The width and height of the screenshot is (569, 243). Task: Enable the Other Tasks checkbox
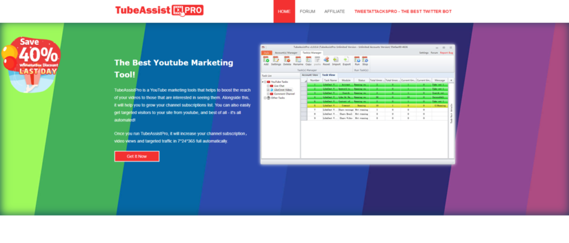[265, 98]
